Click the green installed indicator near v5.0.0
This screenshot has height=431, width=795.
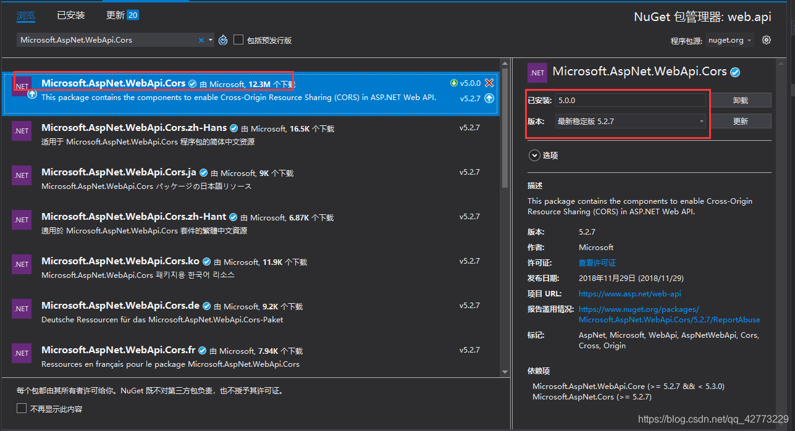click(454, 83)
